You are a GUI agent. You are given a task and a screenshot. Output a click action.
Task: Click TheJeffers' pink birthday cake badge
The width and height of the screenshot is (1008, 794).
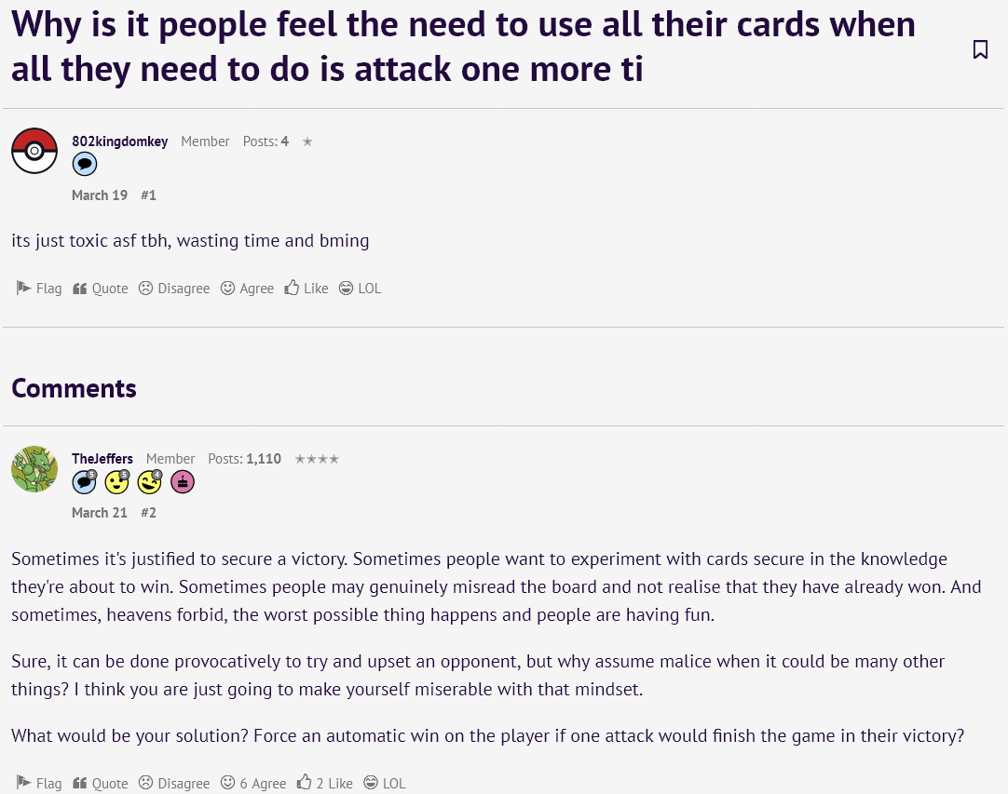pos(183,482)
